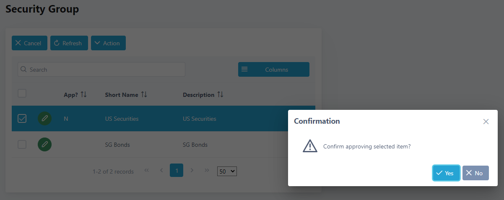
Task: Click the edit pencil icon for SG Bonds
Action: tap(44, 145)
